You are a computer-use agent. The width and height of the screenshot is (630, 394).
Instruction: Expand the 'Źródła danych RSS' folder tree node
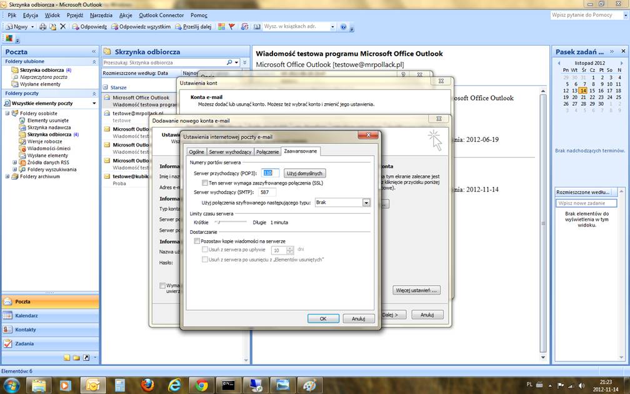tap(15, 163)
